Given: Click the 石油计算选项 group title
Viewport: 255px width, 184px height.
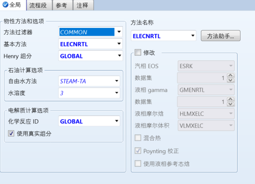Looking at the screenshot, I should point(26,70).
